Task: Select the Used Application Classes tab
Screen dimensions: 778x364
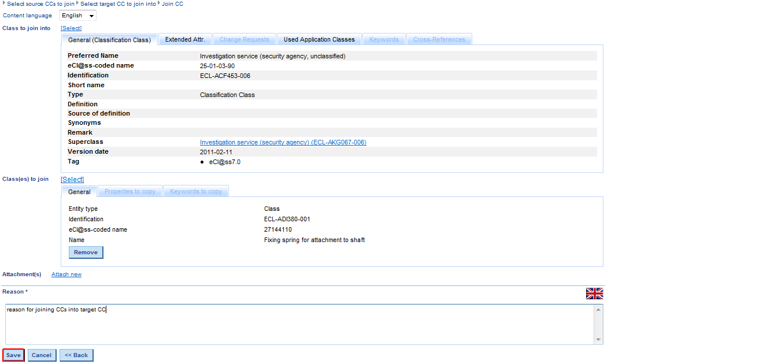Action: (319, 39)
